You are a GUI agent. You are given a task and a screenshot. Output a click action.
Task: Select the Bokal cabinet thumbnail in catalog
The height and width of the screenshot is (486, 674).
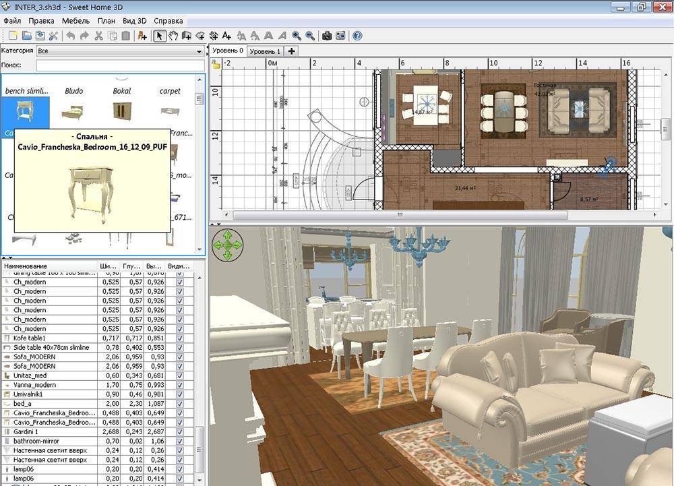point(122,110)
